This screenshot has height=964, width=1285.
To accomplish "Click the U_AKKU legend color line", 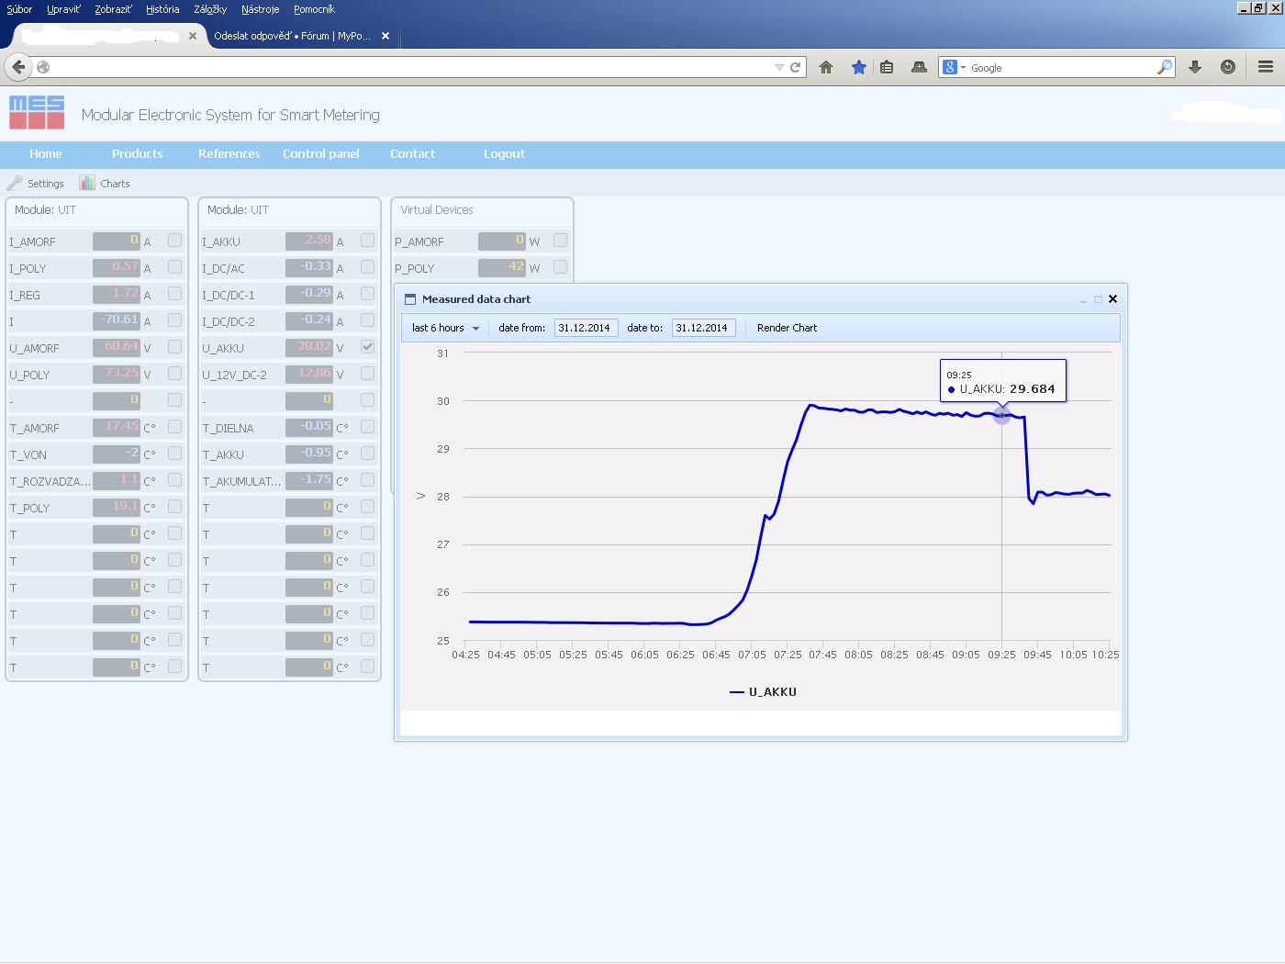I will pos(736,692).
